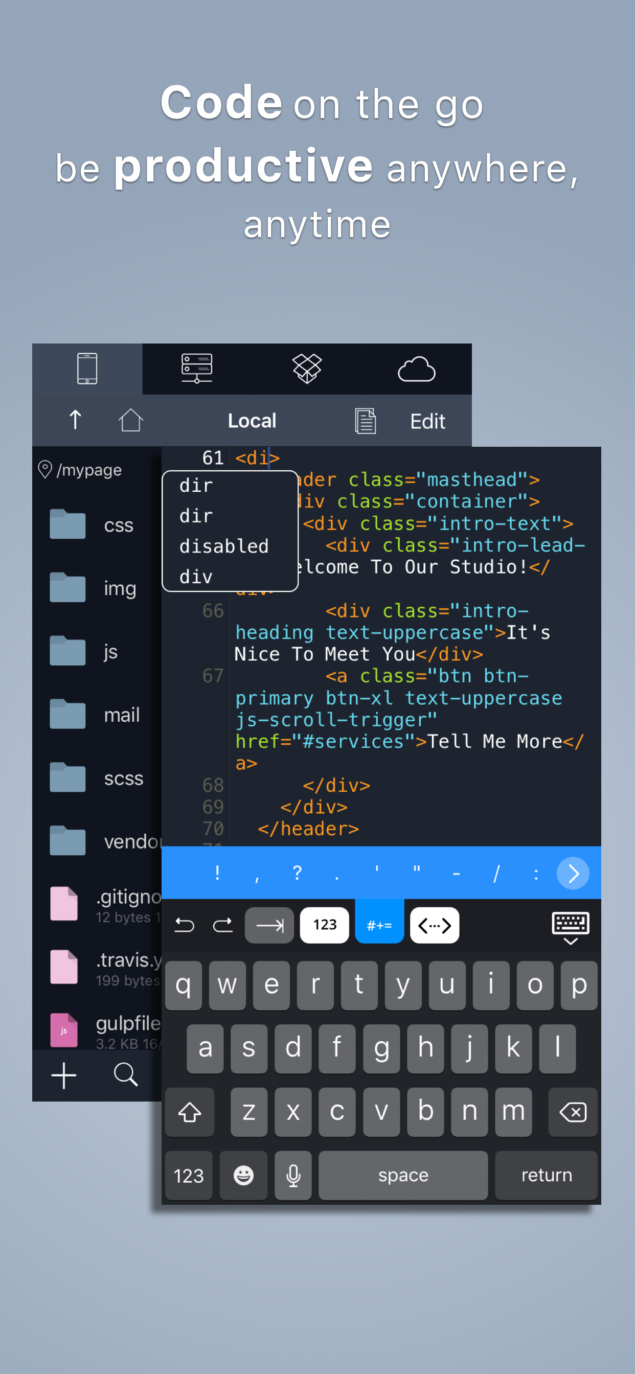Show next symbols with arrow button
This screenshot has width=635, height=1374.
[573, 873]
